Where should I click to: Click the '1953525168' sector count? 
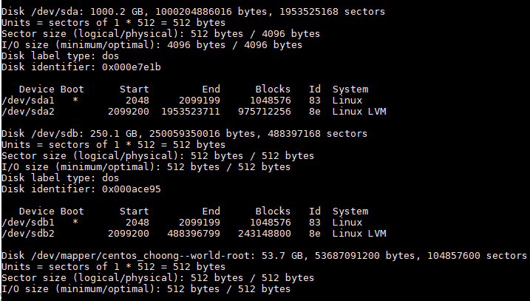coord(309,12)
